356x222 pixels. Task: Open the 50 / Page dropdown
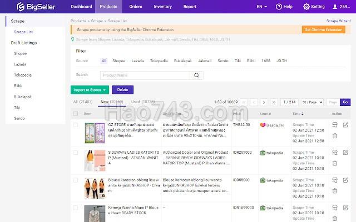click(x=312, y=102)
